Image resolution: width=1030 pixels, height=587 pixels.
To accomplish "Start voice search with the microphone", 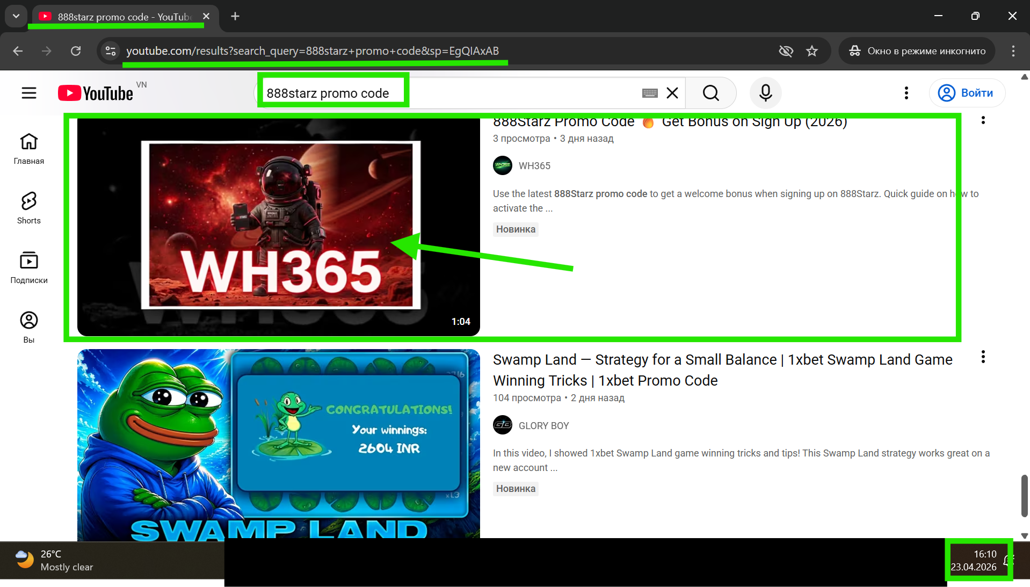I will pos(766,93).
